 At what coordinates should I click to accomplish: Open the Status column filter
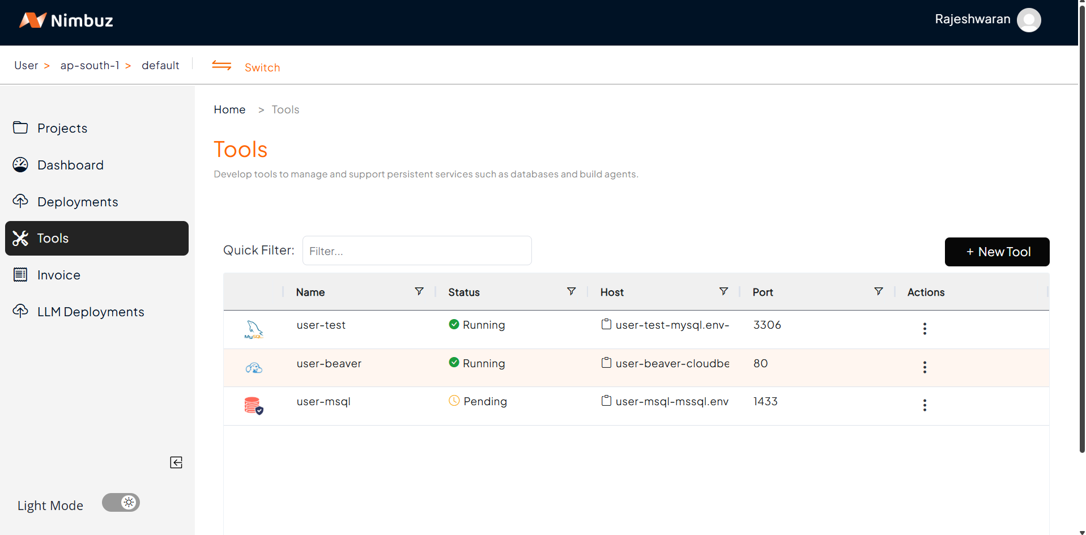[571, 291]
